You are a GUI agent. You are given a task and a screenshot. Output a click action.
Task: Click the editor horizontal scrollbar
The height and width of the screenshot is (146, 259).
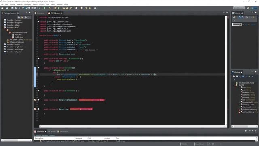132,127
